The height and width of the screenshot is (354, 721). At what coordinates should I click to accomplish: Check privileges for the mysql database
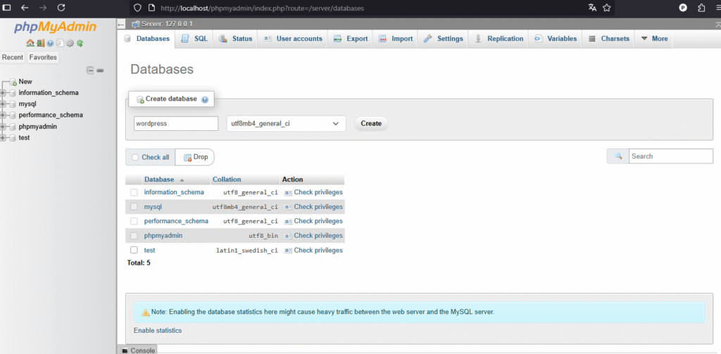tap(313, 207)
